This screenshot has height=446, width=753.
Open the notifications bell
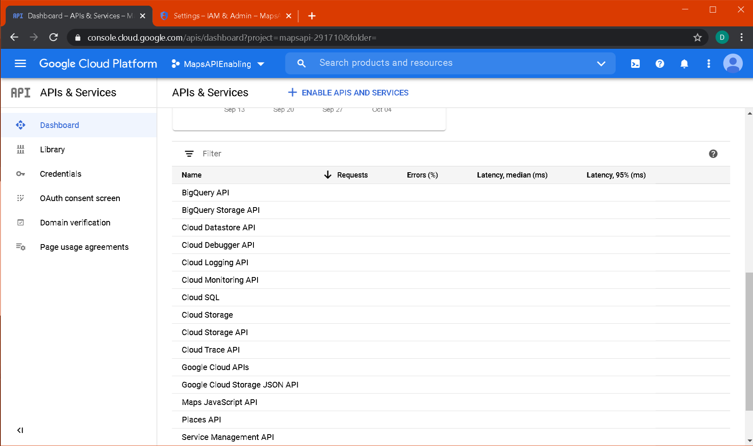pyautogui.click(x=684, y=63)
